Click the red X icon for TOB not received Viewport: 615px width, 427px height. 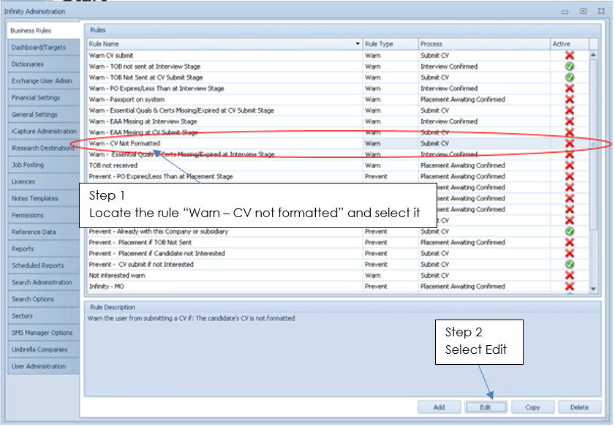tap(570, 166)
